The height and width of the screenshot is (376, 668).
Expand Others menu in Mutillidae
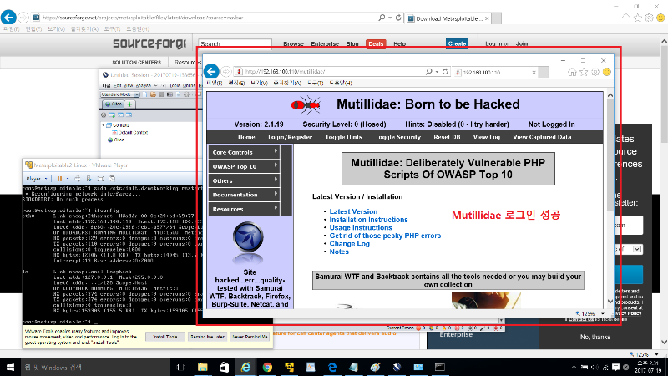(x=244, y=180)
